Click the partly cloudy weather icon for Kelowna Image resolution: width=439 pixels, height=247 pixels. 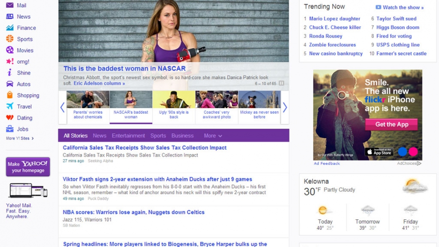[415, 186]
